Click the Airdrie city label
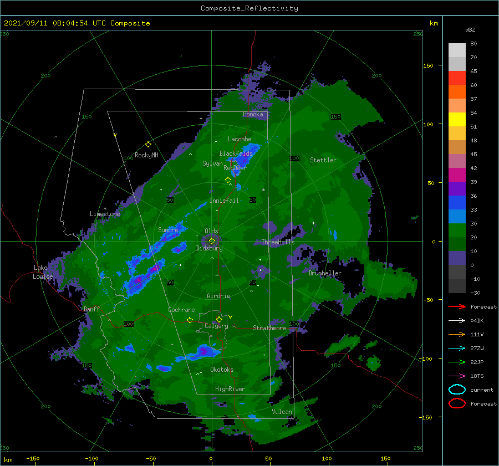 [218, 296]
